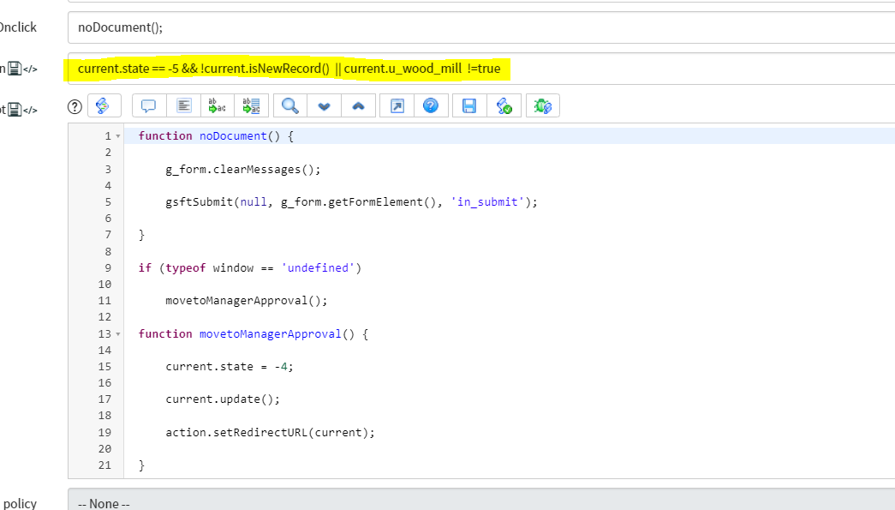This screenshot has width=895, height=510.
Task: Format the code with the align icon
Action: [x=183, y=105]
